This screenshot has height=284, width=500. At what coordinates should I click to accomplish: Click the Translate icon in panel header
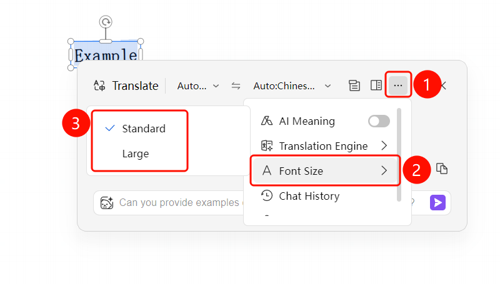[x=99, y=86]
